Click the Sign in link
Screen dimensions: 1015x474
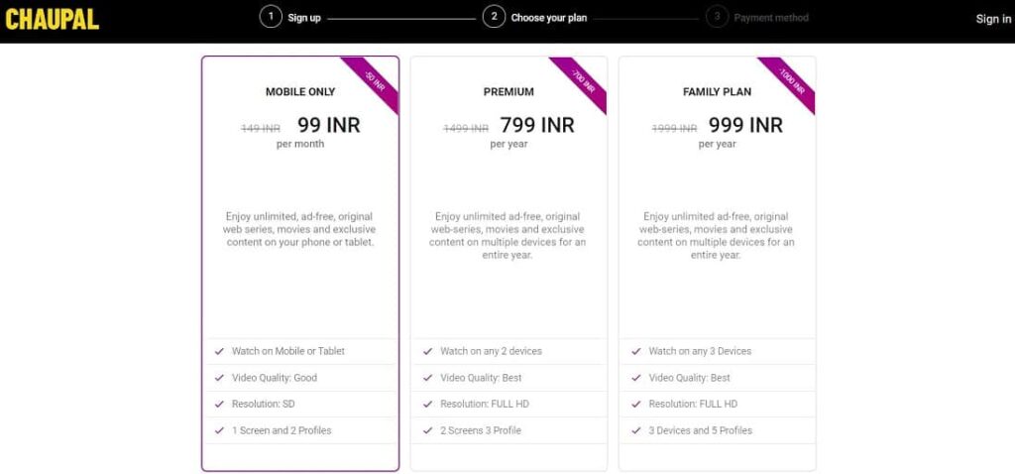coord(993,19)
